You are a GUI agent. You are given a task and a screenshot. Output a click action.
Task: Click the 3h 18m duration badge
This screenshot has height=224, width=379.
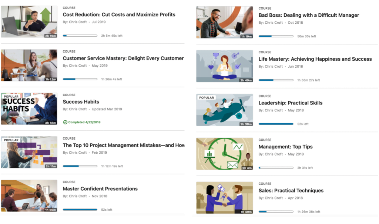click(50, 123)
